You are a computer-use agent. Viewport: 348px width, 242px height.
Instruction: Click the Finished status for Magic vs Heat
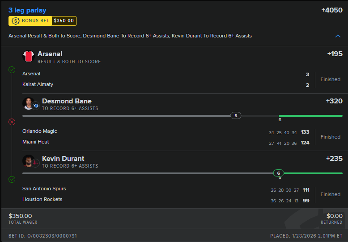click(x=330, y=137)
